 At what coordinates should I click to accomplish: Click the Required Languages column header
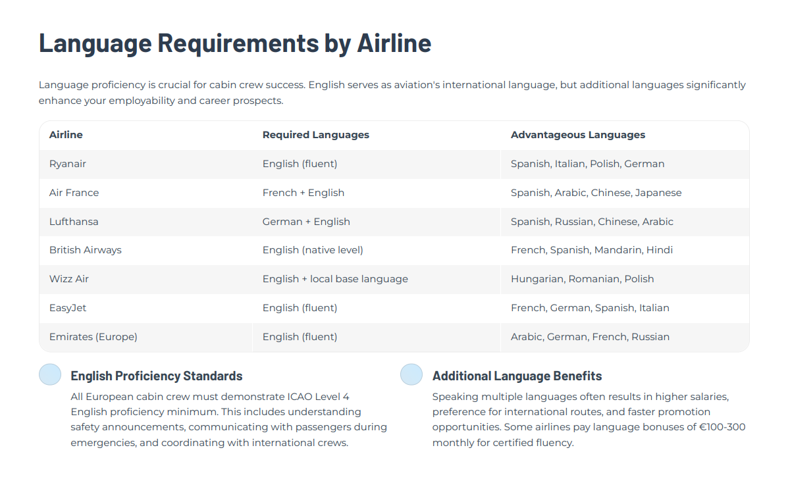pos(316,135)
